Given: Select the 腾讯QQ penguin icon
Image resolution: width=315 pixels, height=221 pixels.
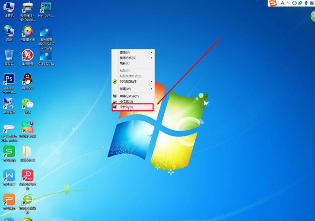Looking at the screenshot, I should [28, 81].
